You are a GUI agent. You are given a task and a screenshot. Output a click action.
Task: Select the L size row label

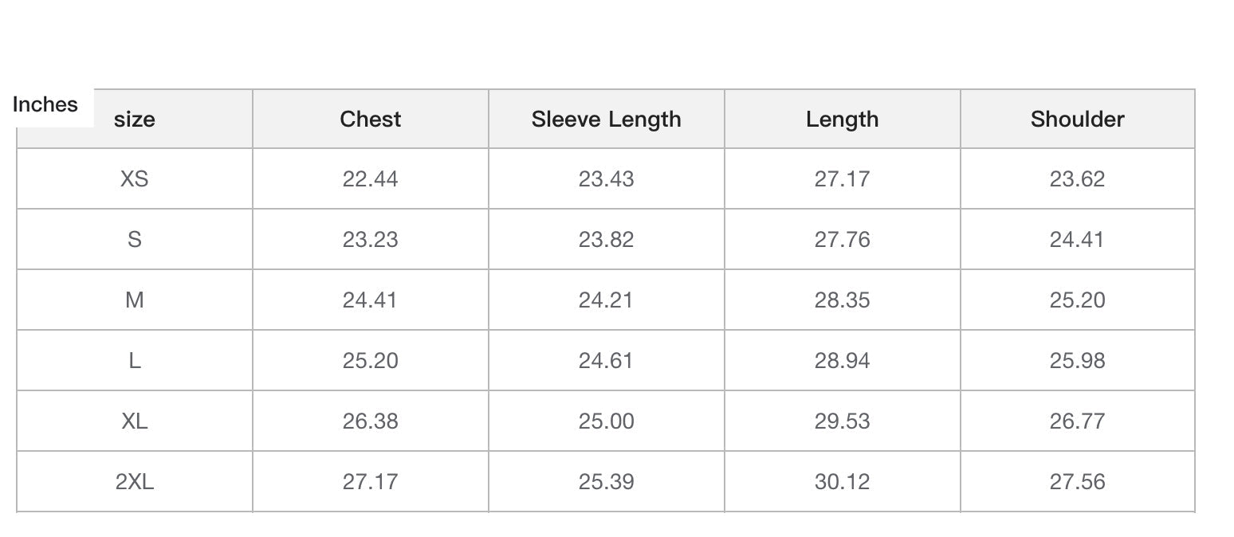coord(134,360)
